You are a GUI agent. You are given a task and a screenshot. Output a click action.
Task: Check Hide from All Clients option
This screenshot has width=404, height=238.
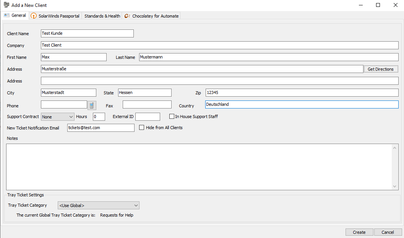pyautogui.click(x=142, y=128)
